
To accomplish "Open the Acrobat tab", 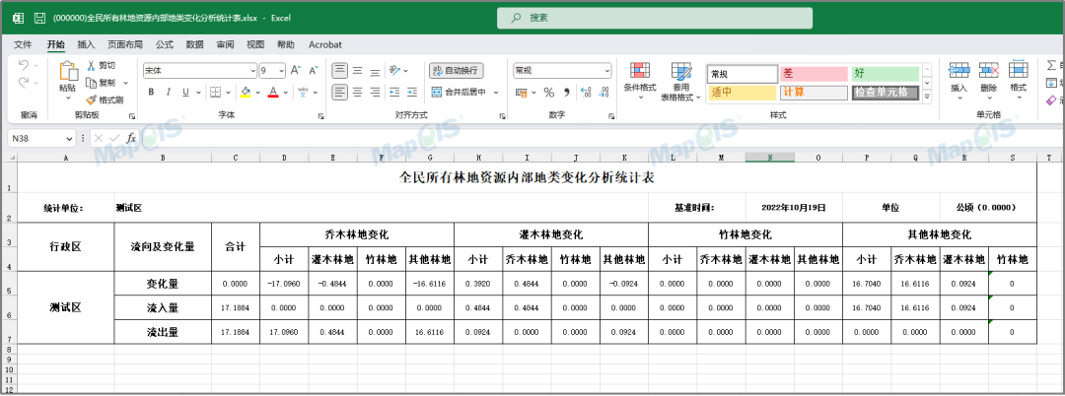I will click(x=325, y=44).
